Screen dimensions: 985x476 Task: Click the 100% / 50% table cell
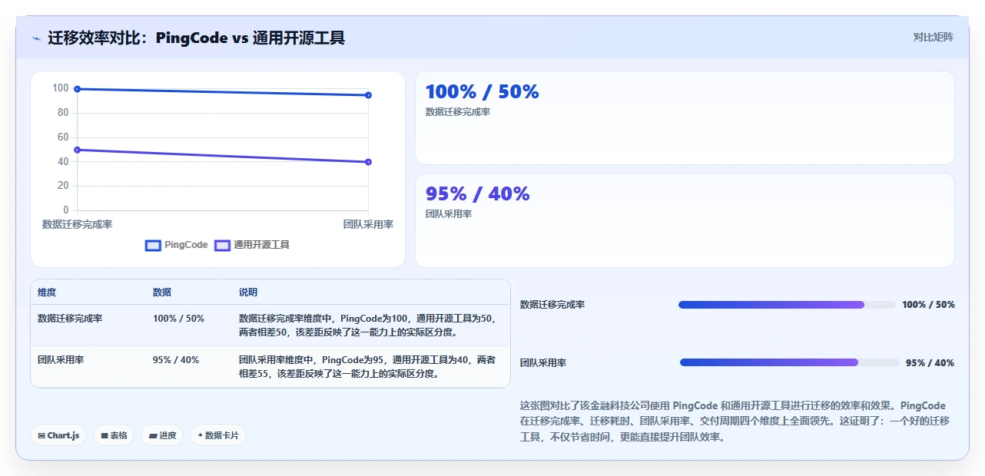(178, 318)
